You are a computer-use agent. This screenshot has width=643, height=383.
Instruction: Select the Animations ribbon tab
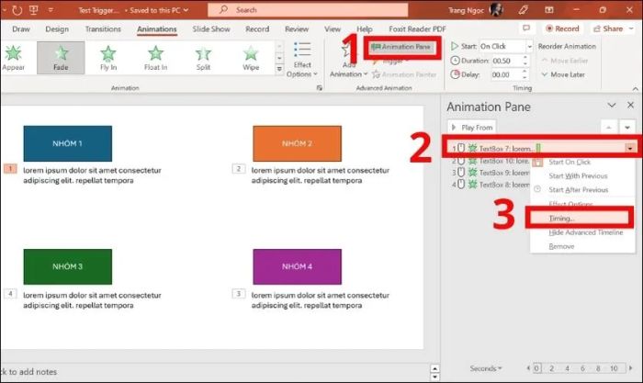(157, 29)
